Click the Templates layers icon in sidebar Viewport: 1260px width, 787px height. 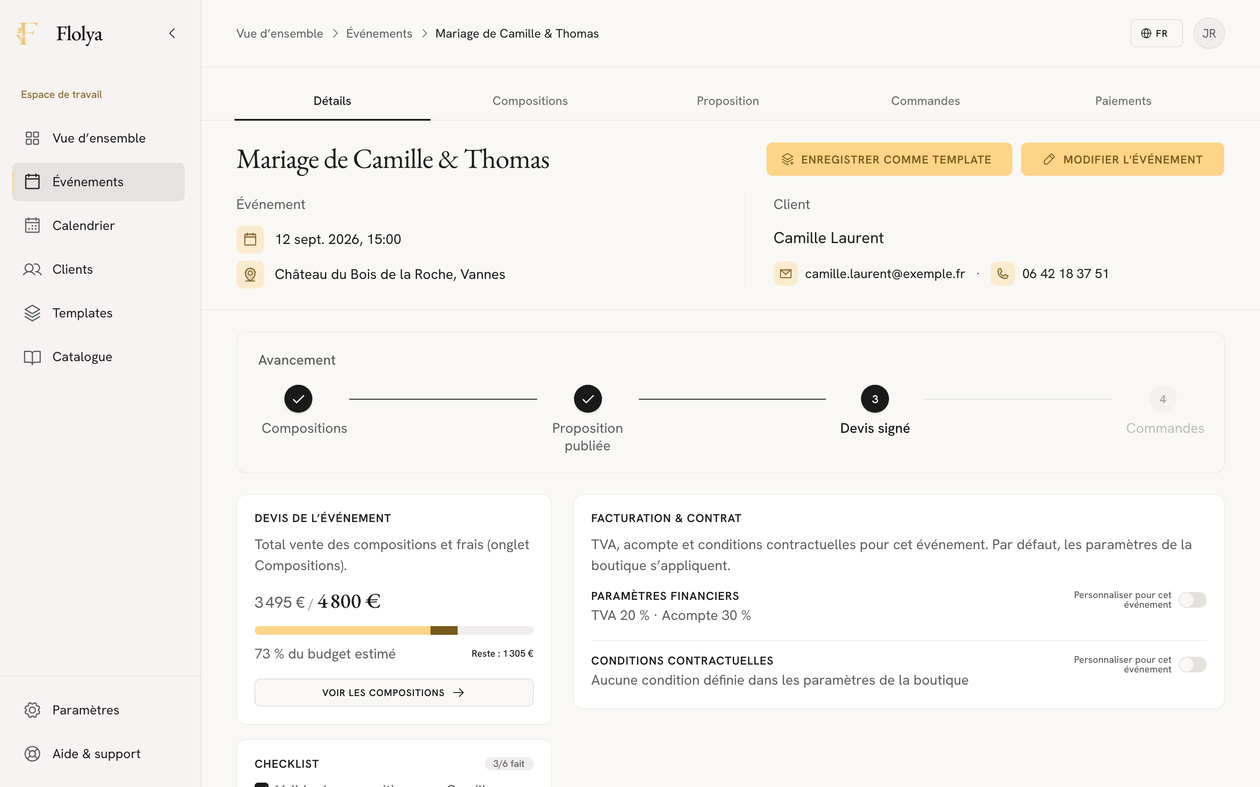point(32,313)
